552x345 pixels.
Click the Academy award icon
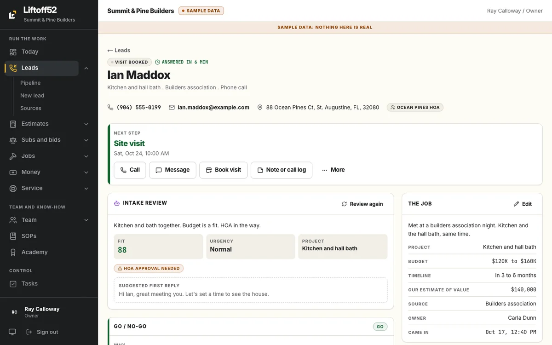point(13,253)
